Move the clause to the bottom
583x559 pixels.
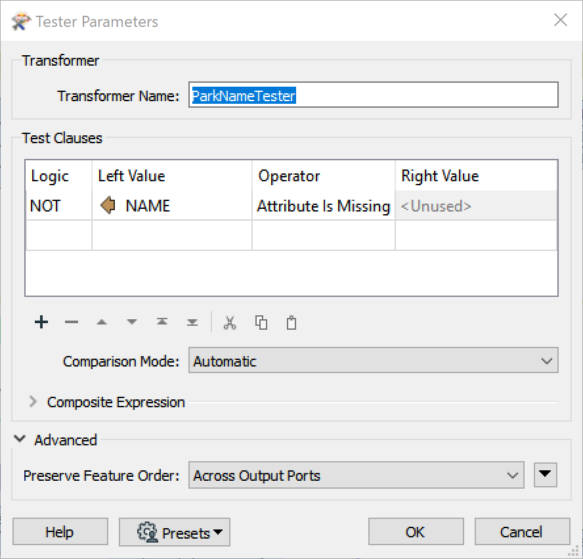pos(192,322)
